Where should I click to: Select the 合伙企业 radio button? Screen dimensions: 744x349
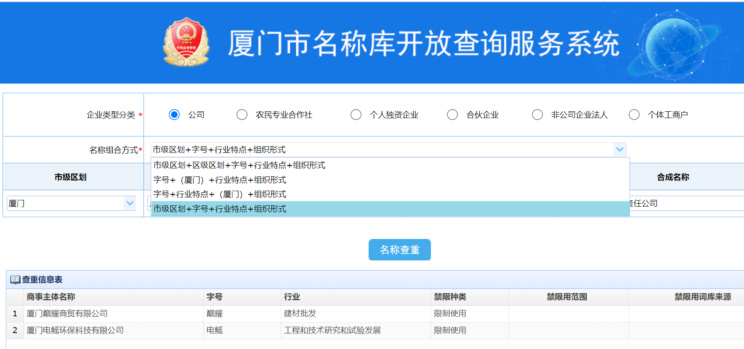452,115
